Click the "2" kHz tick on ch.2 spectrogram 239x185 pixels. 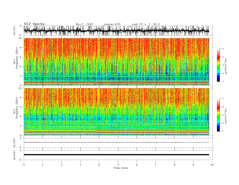21,126
